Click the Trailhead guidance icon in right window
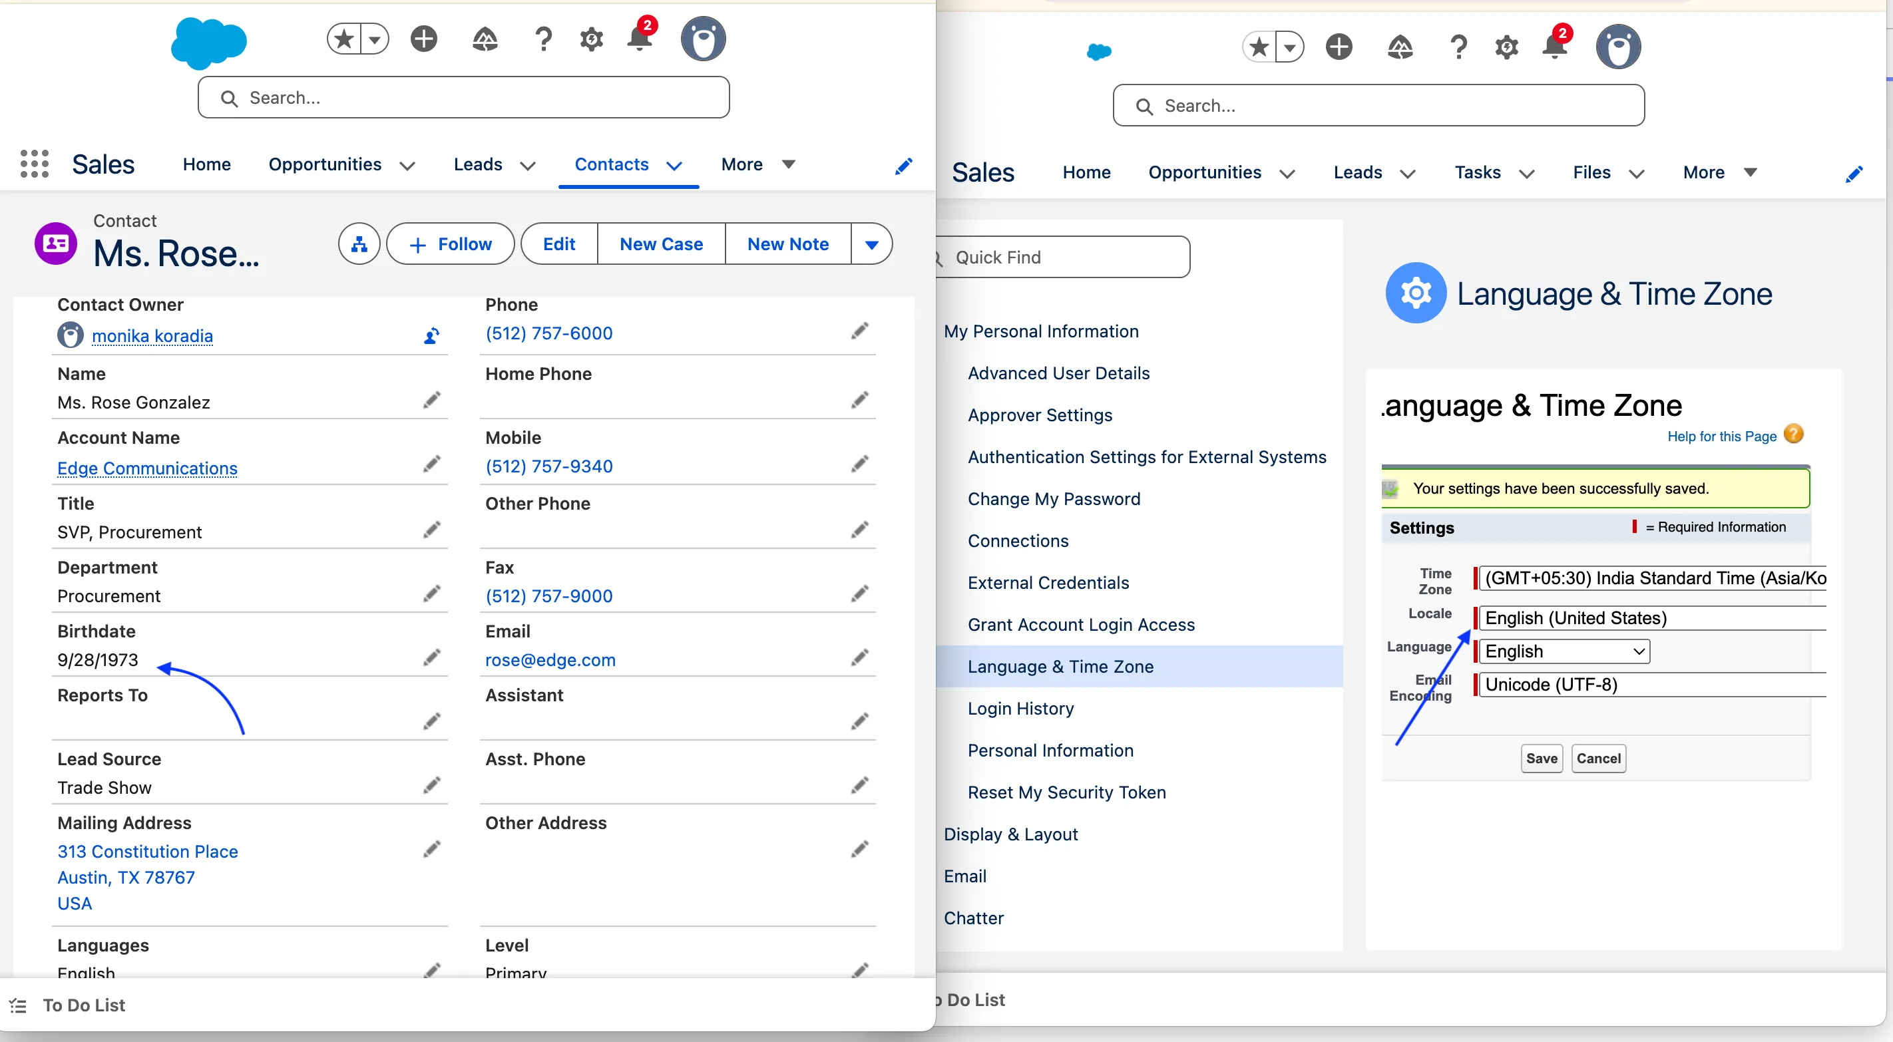The width and height of the screenshot is (1893, 1042). [x=1399, y=47]
